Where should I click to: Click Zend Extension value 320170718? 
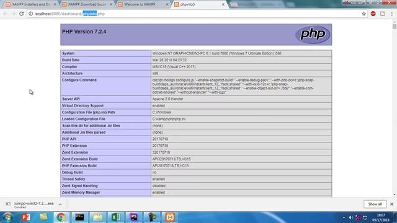(x=161, y=152)
